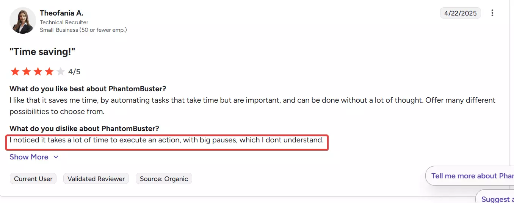
Task: Click the gray fifth rating star
Action: point(61,72)
